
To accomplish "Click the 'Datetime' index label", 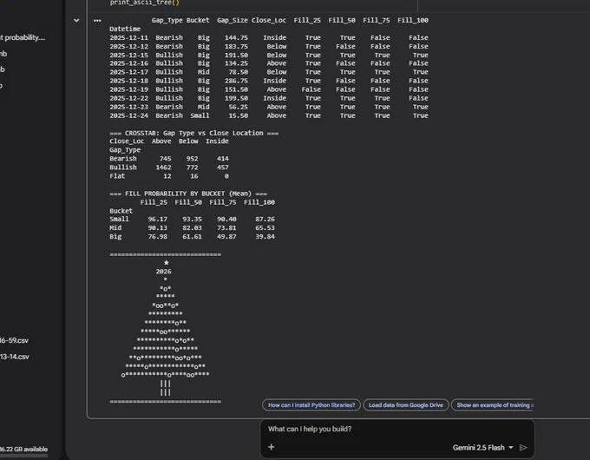I will coord(125,29).
